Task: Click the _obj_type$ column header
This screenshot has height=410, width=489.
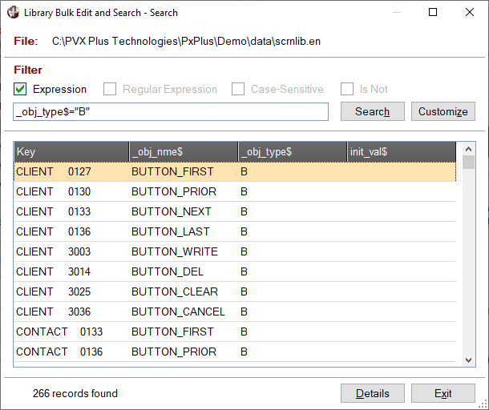Action: point(292,151)
